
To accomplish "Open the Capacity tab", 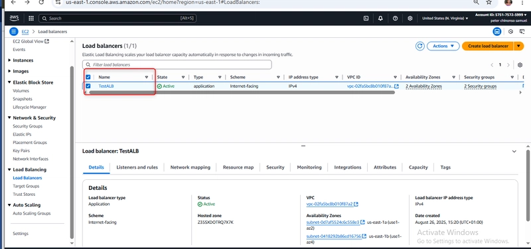I will click(x=418, y=167).
